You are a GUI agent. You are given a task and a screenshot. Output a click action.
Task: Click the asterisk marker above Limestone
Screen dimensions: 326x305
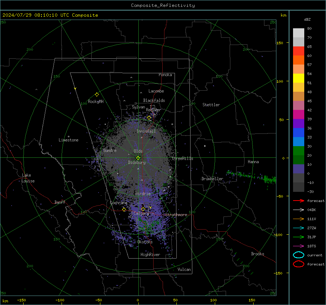[x=68, y=137]
